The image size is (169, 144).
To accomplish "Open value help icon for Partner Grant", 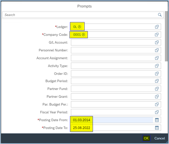I will [x=157, y=96].
